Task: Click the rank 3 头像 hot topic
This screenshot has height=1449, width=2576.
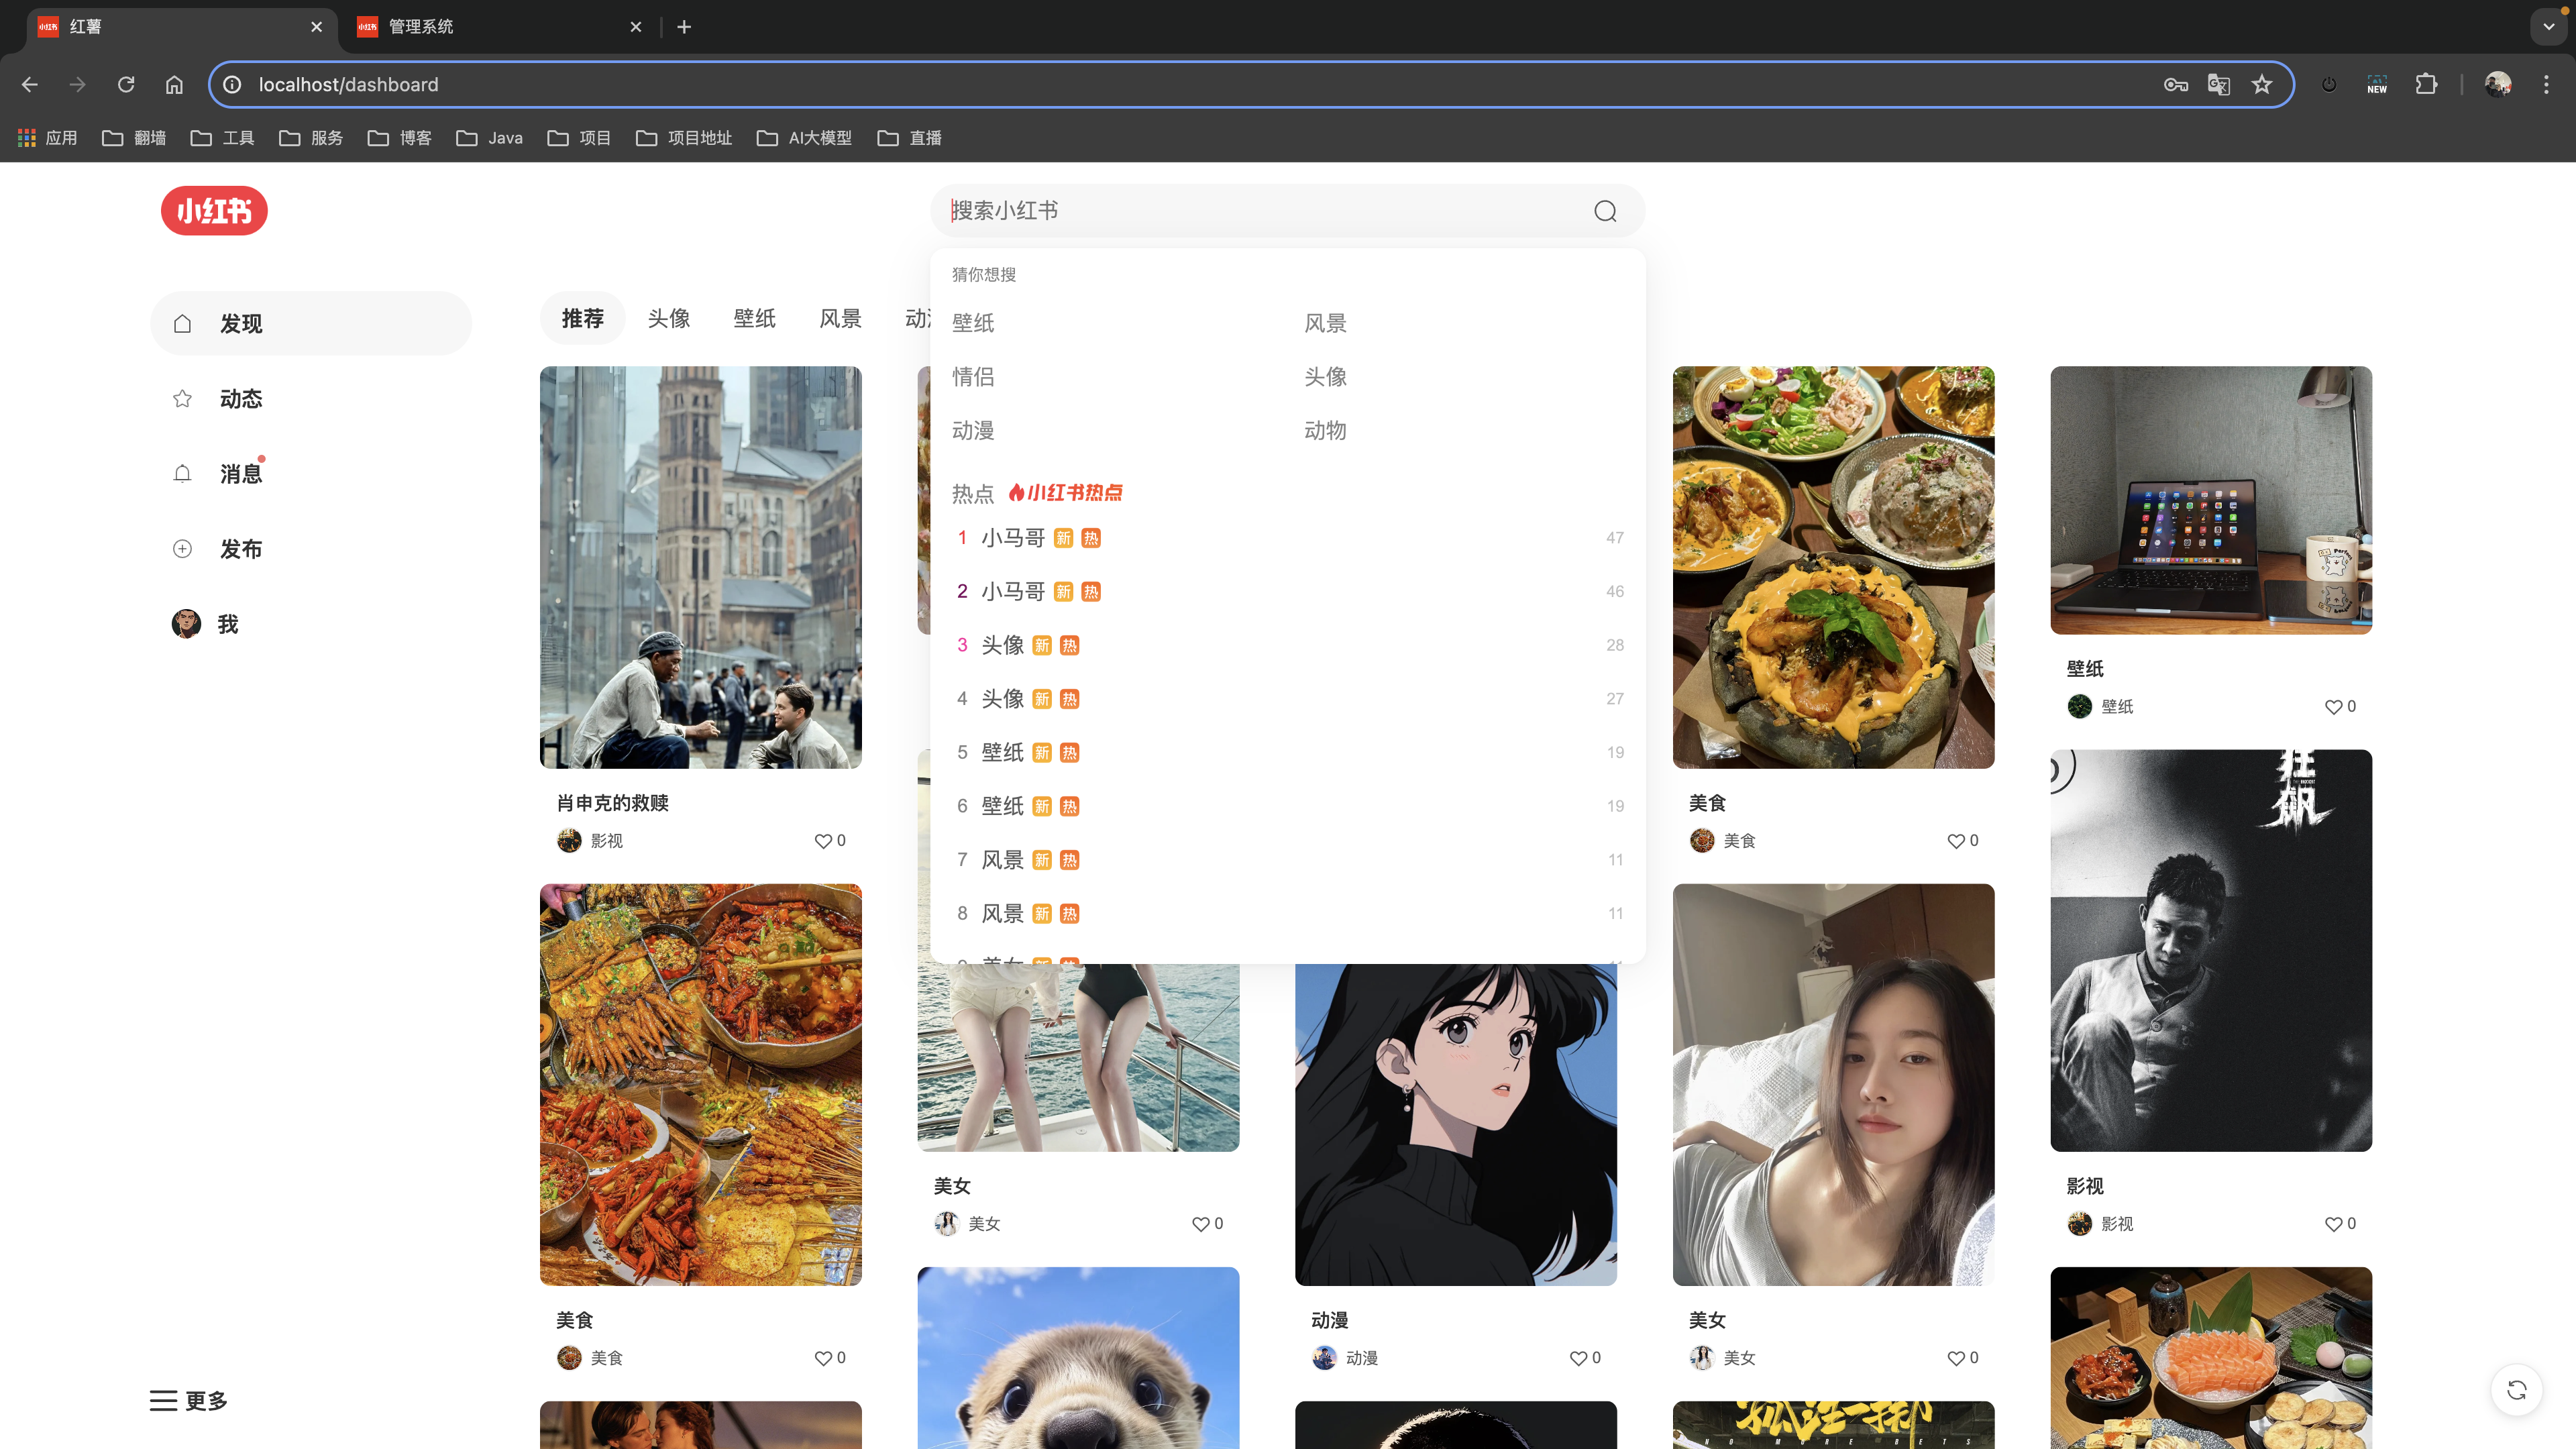Action: [1288, 645]
